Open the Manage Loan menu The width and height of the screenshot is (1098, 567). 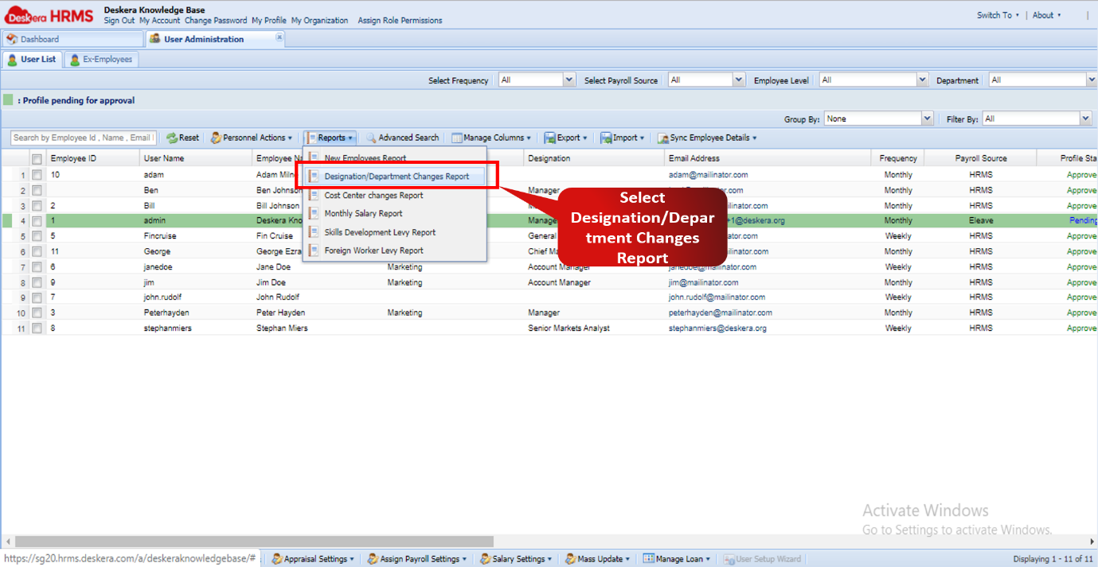(676, 558)
